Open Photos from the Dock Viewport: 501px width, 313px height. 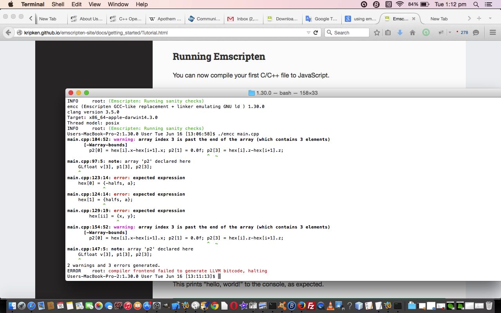99,306
